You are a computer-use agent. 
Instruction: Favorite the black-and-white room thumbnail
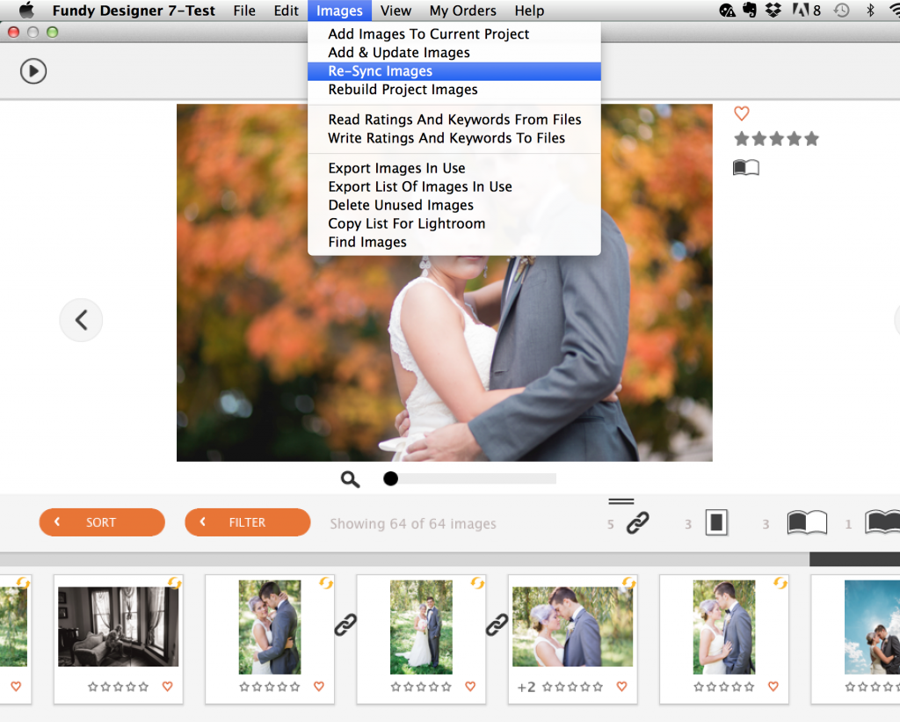point(168,687)
